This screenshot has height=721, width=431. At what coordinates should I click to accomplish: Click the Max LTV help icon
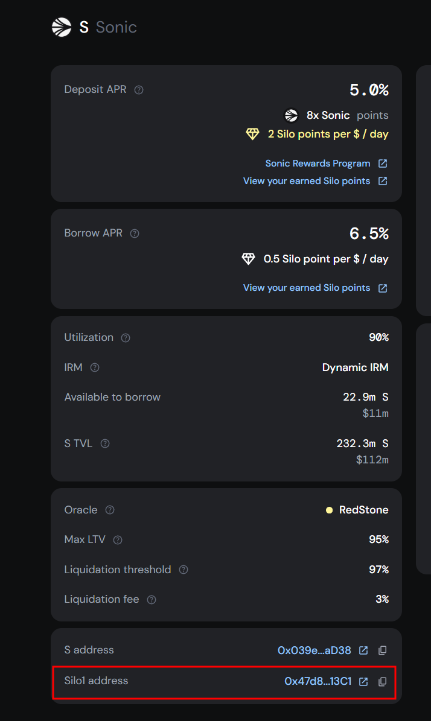[118, 540]
